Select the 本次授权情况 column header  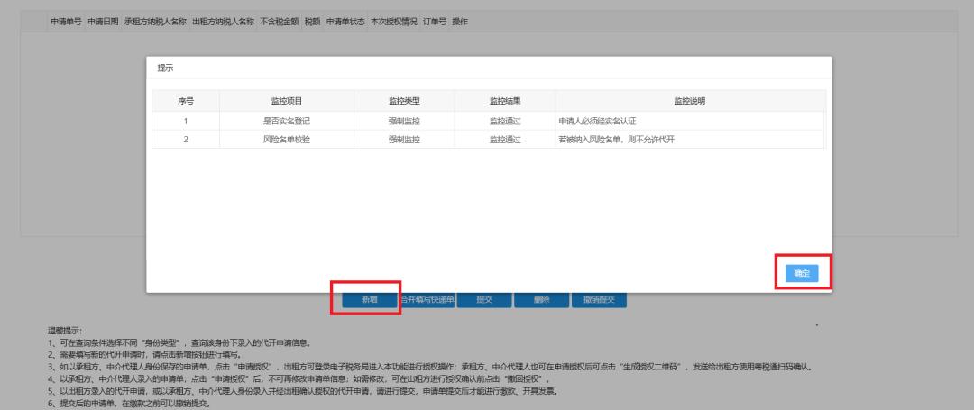394,22
